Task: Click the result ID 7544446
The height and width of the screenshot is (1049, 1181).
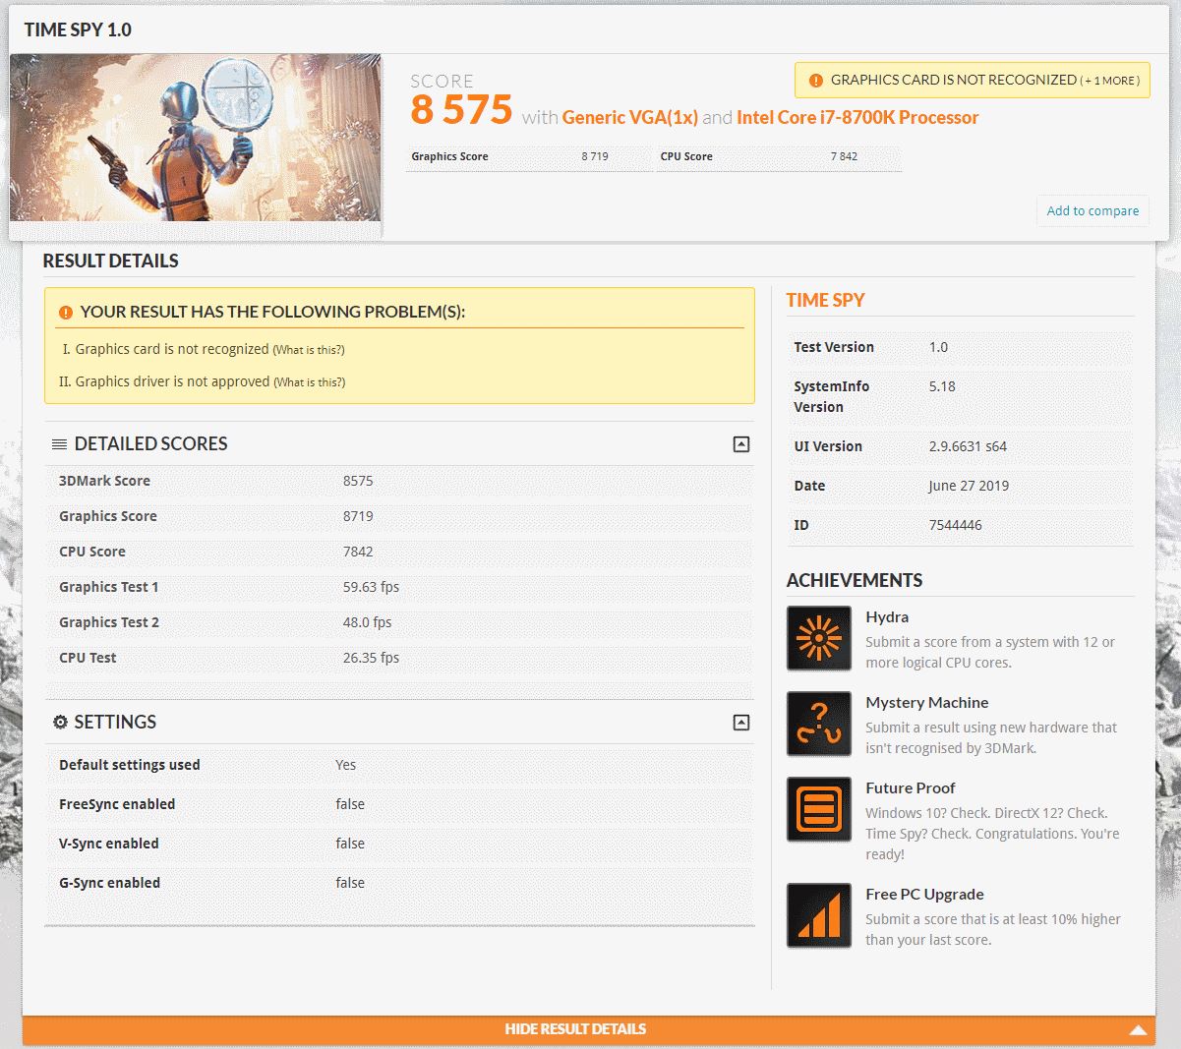Action: pyautogui.click(x=956, y=525)
